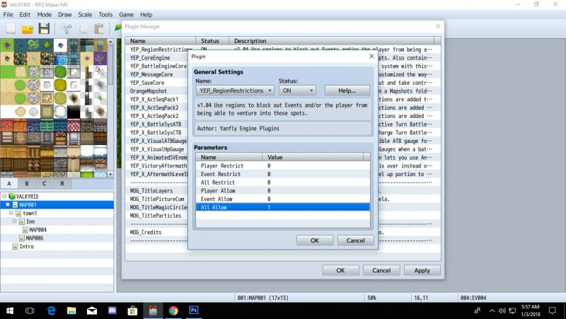Open the Status ON dropdown
The height and width of the screenshot is (319, 566).
(x=297, y=91)
